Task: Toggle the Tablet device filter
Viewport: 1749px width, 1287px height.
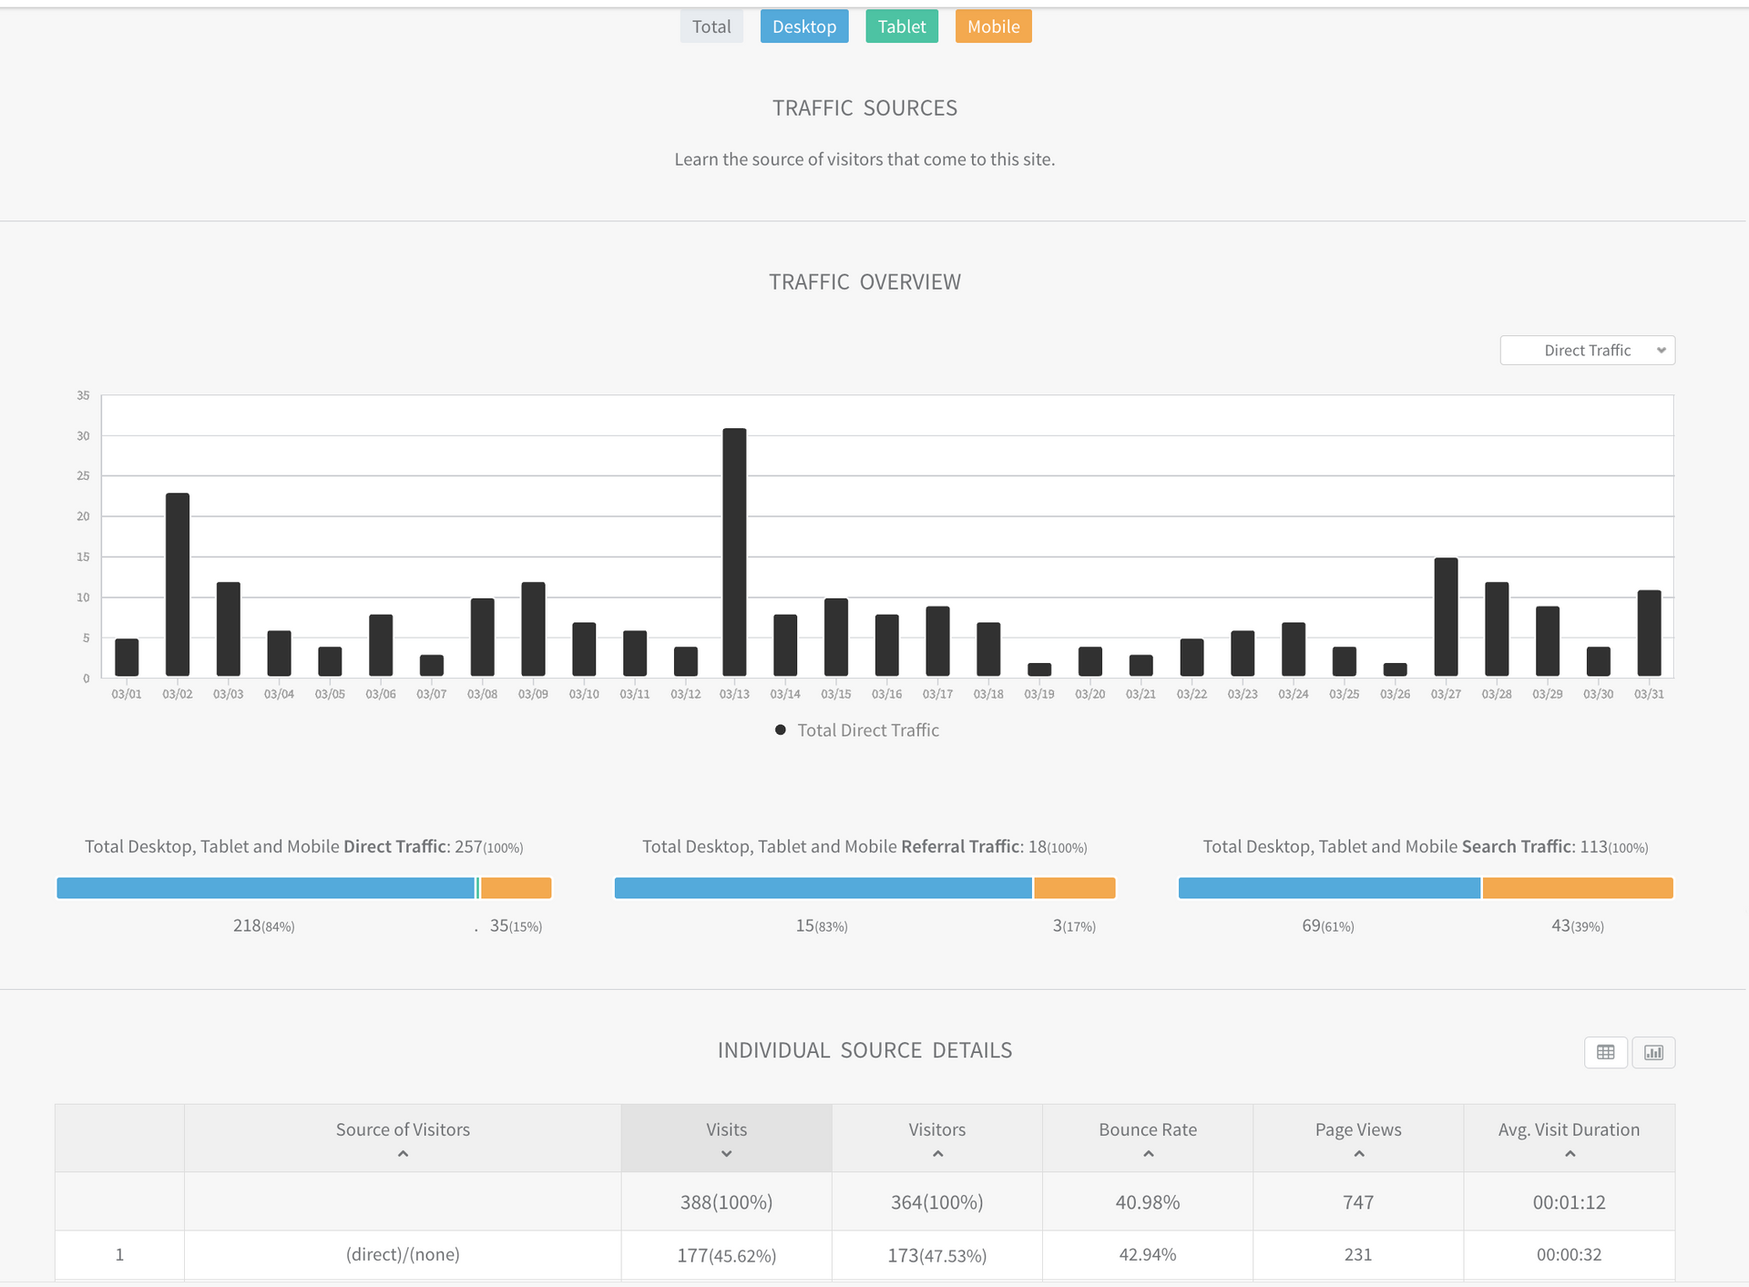Action: click(x=901, y=26)
